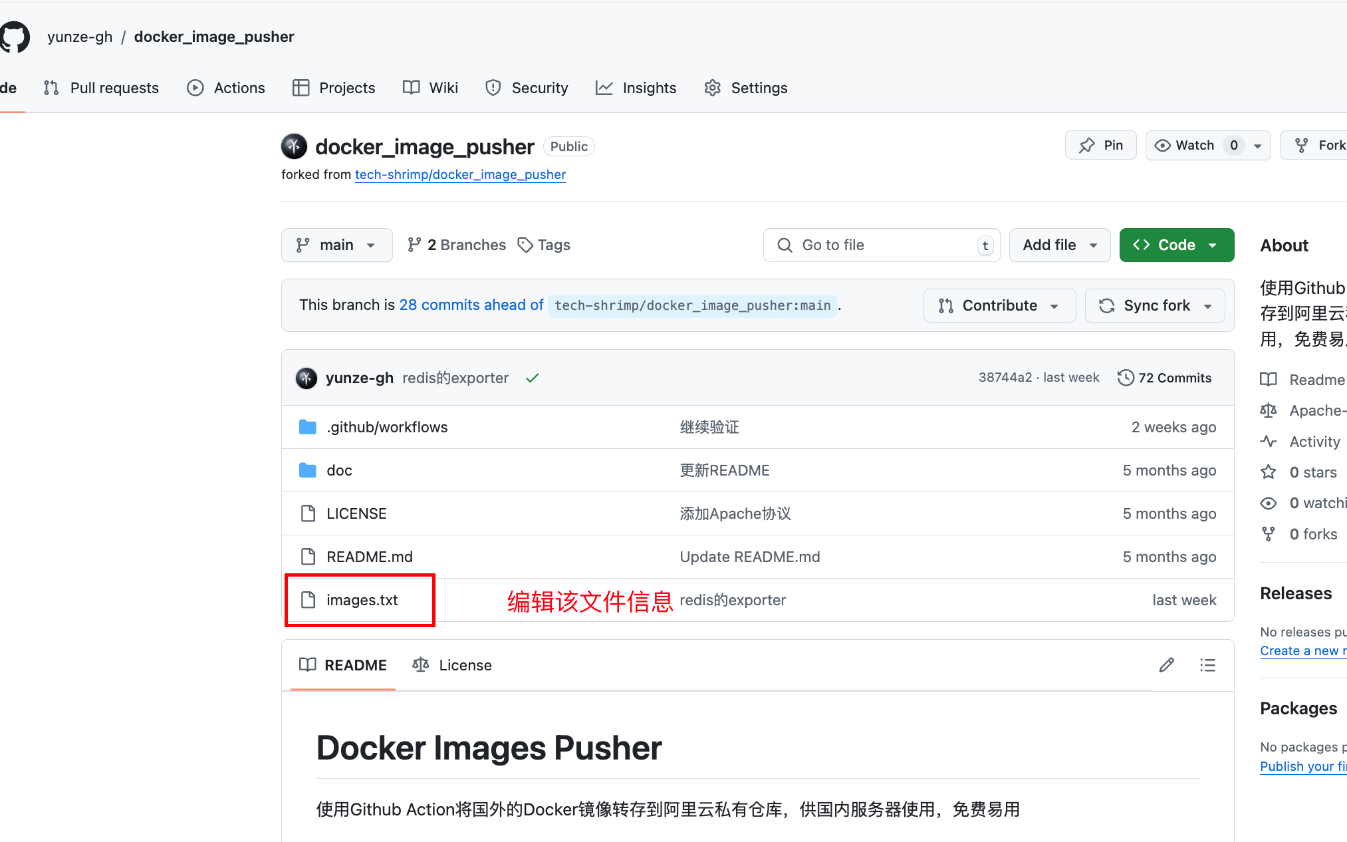Click the GitHub Octocat logo
1347x842 pixels.
point(15,37)
